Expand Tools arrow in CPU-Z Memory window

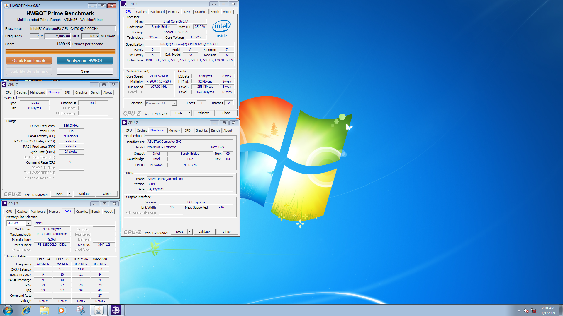(x=70, y=194)
